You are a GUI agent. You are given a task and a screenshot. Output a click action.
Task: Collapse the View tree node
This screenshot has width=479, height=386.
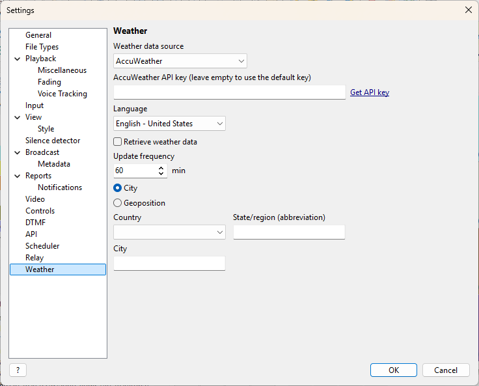[x=18, y=117]
